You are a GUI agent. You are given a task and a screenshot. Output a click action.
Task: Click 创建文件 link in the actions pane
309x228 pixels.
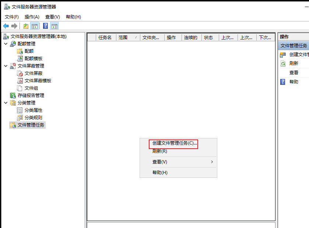pos(299,55)
